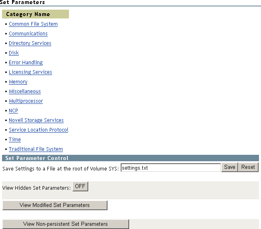
Task: Go to Directory Services parameters
Action: coord(30,43)
